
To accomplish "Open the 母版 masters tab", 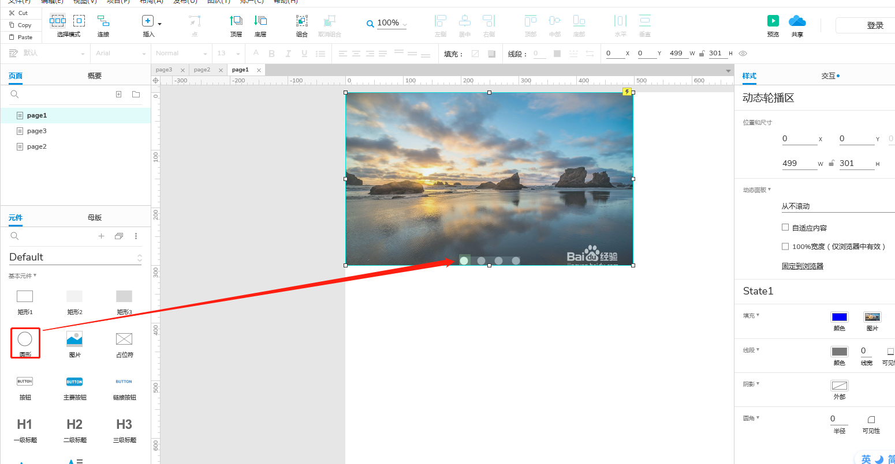I will pyautogui.click(x=95, y=217).
